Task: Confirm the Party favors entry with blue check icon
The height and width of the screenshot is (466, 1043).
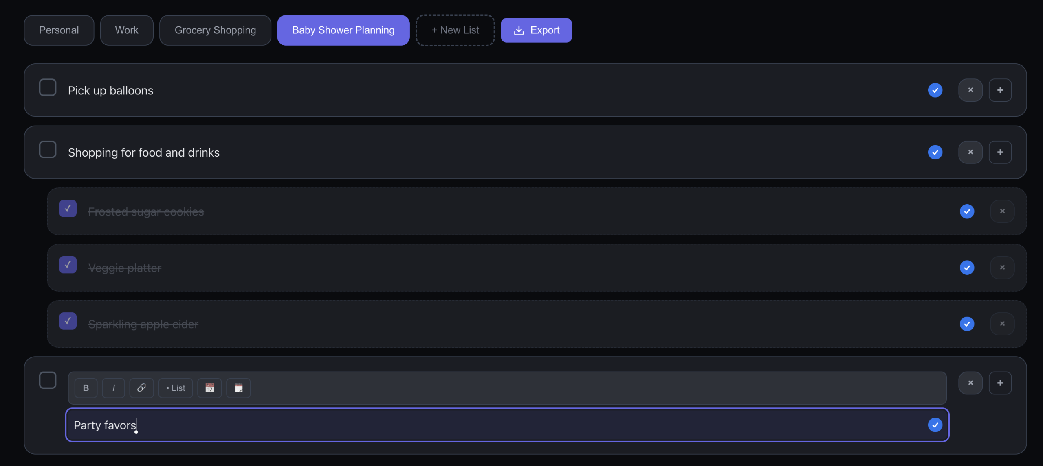Action: [x=935, y=425]
